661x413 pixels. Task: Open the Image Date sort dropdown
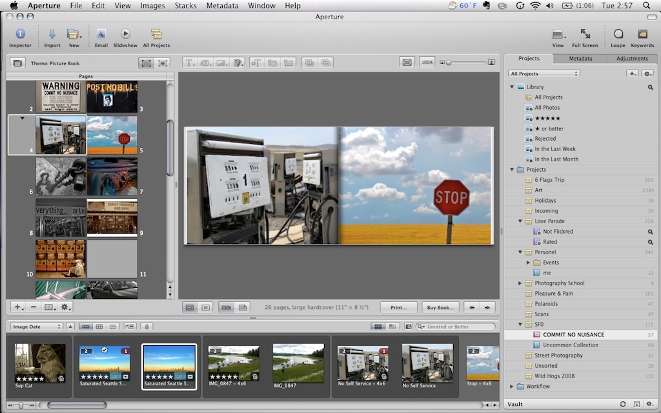(37, 327)
